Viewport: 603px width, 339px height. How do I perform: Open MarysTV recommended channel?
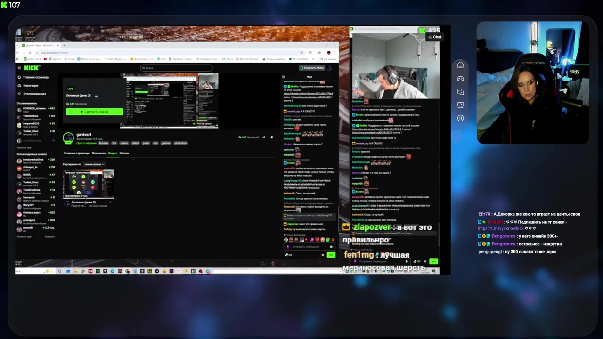coord(36,206)
